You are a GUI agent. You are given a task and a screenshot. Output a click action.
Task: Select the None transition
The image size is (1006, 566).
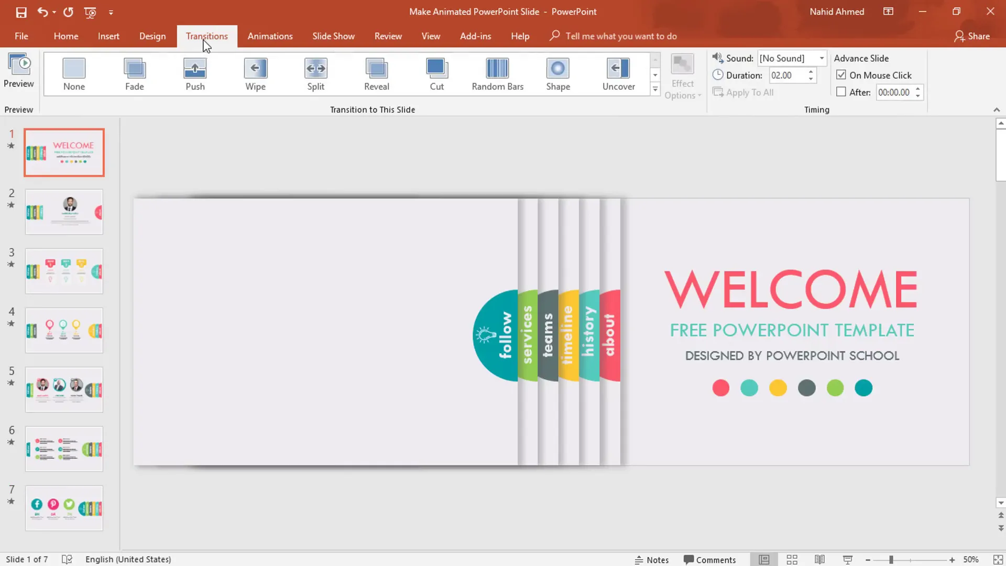pos(74,74)
